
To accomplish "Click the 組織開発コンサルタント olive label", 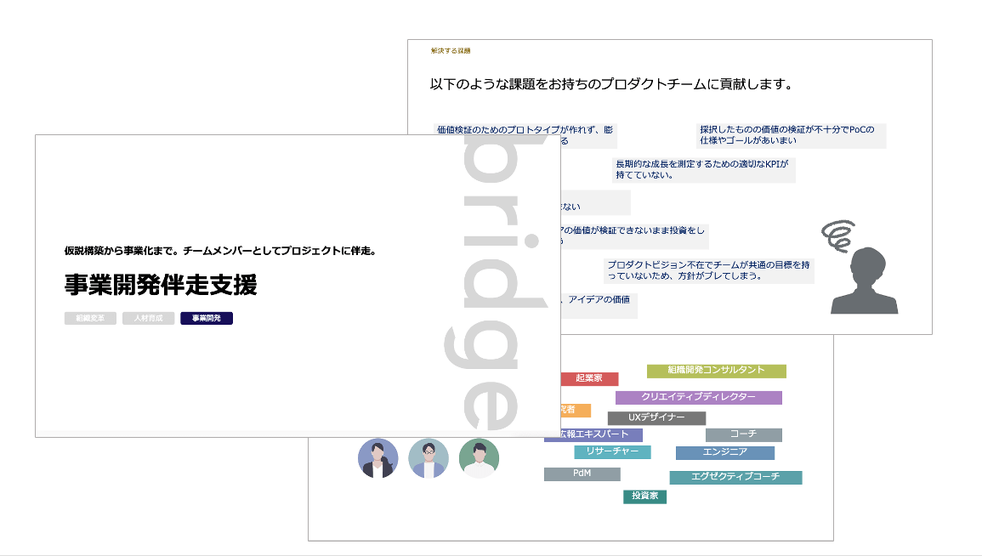I will coord(716,371).
